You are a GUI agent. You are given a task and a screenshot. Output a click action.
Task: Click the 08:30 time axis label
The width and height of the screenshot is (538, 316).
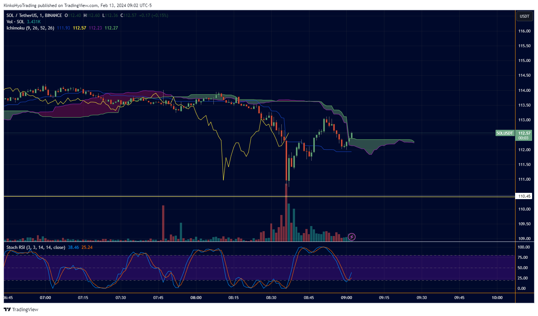[271, 298]
